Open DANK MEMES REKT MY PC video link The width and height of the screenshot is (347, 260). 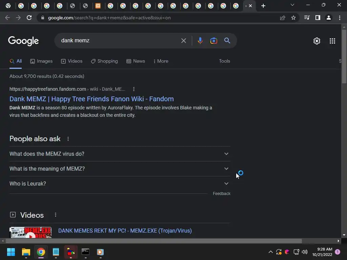(x=125, y=231)
